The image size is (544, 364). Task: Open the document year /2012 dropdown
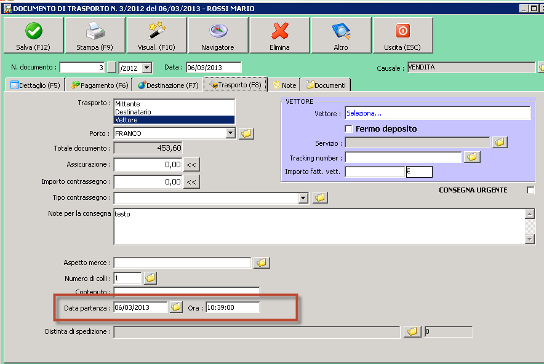(147, 68)
